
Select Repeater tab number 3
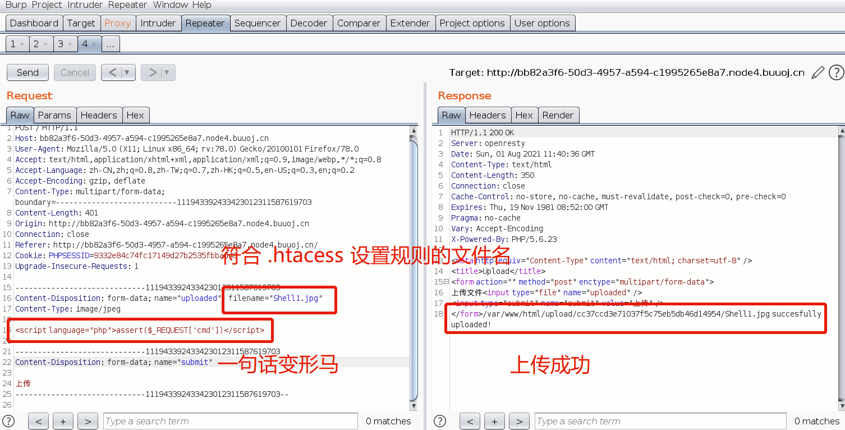[x=60, y=44]
